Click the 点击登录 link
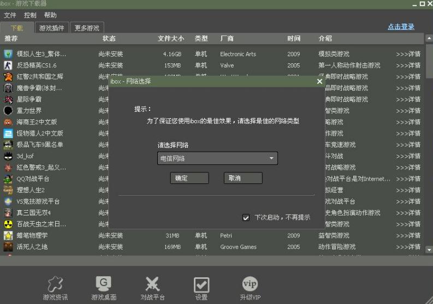 (401, 27)
